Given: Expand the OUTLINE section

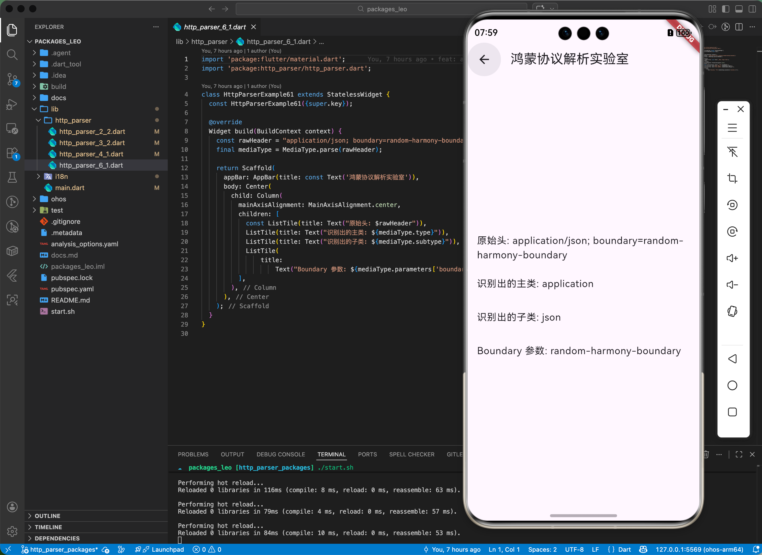Looking at the screenshot, I should click(x=47, y=516).
